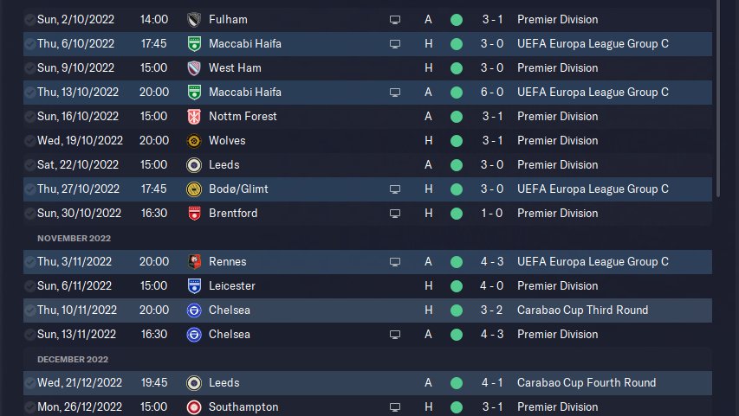Toggle the checkmark beside Wed, 19/10/2022 fixture
The image size is (739, 416).
click(x=30, y=140)
